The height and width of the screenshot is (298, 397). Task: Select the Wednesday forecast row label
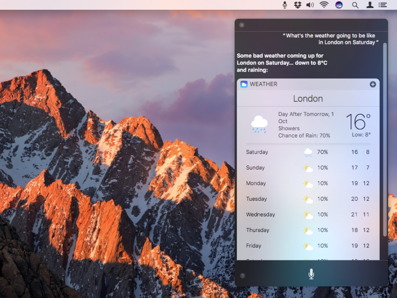point(261,215)
